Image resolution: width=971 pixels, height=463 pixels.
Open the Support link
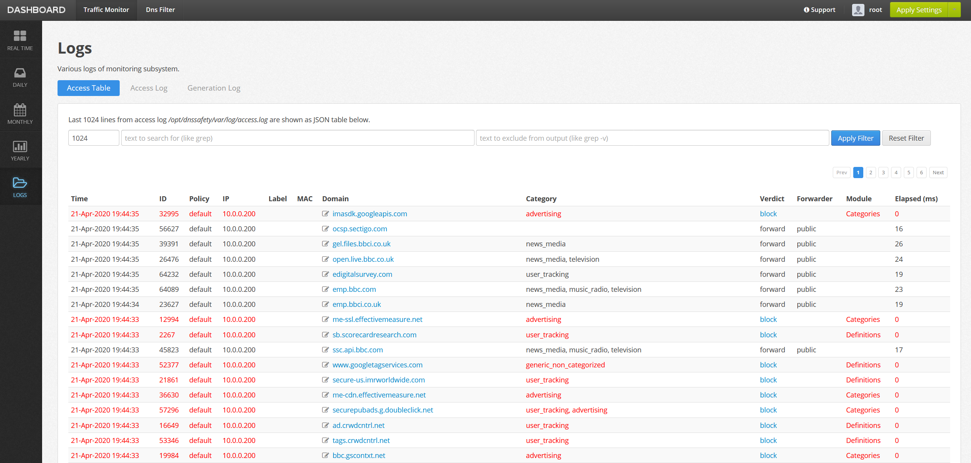click(819, 10)
